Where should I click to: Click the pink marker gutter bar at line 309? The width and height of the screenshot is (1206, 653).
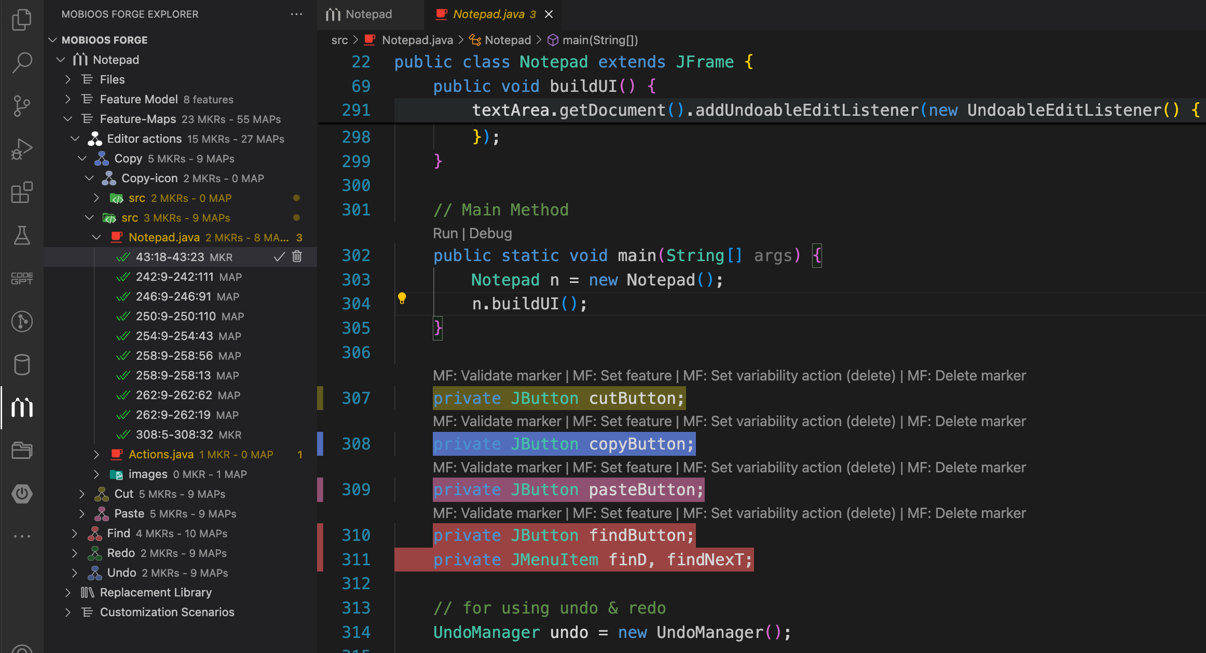coord(320,489)
